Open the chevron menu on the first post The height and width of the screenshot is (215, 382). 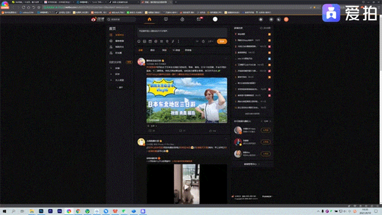point(226,58)
